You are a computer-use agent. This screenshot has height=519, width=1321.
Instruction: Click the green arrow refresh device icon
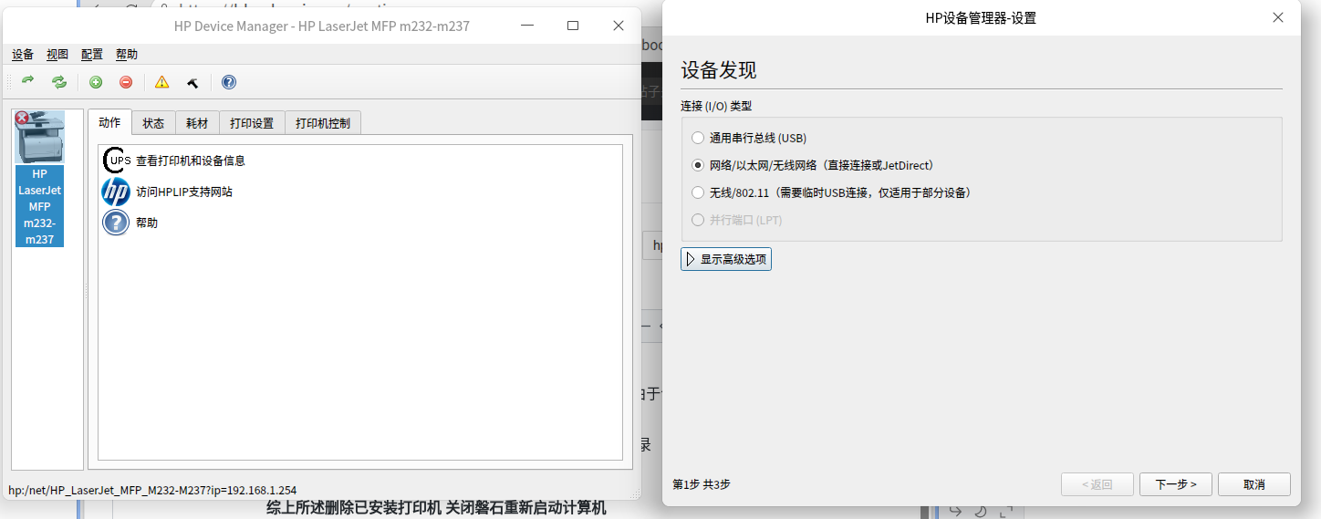[28, 82]
